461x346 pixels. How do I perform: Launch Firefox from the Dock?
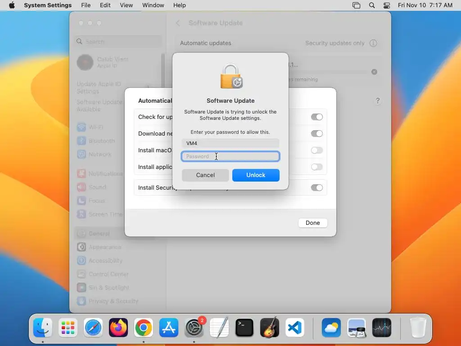(118, 328)
